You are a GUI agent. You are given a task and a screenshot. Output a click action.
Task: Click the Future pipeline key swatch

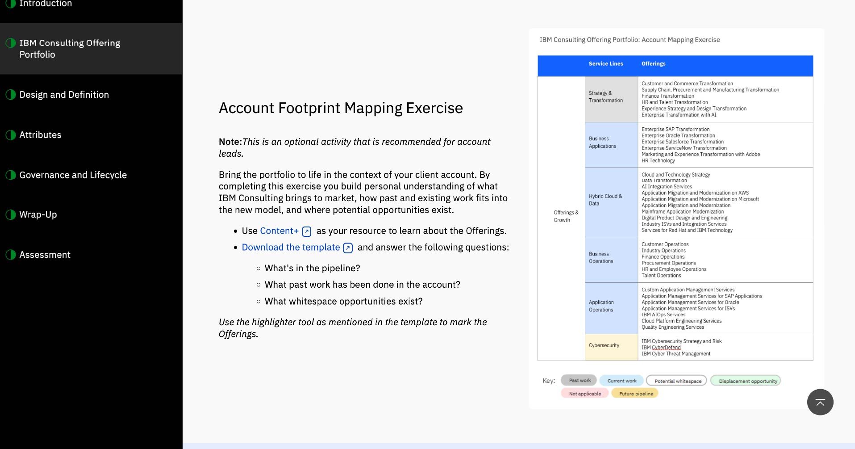(x=635, y=394)
